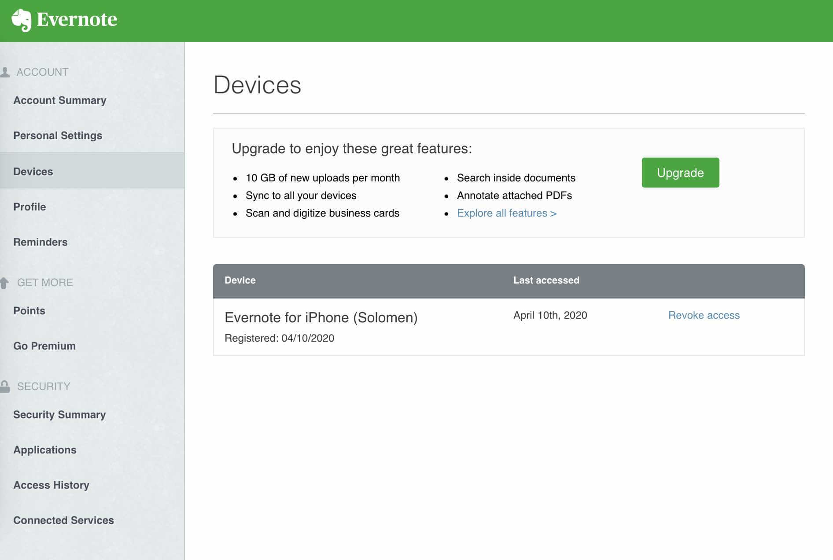Click the Security lock icon
The height and width of the screenshot is (560, 833).
(x=5, y=387)
